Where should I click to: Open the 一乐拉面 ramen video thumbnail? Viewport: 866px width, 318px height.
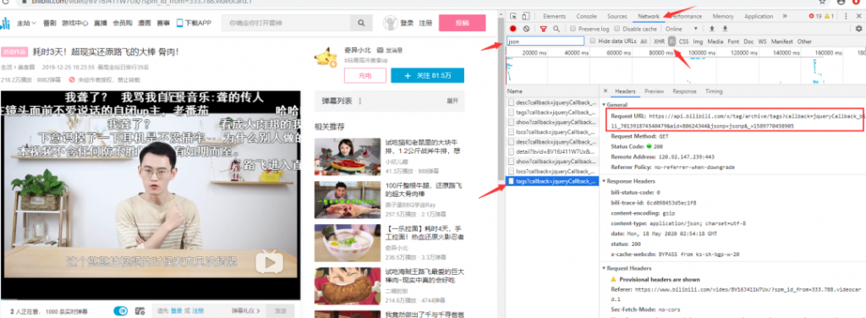[x=348, y=243]
